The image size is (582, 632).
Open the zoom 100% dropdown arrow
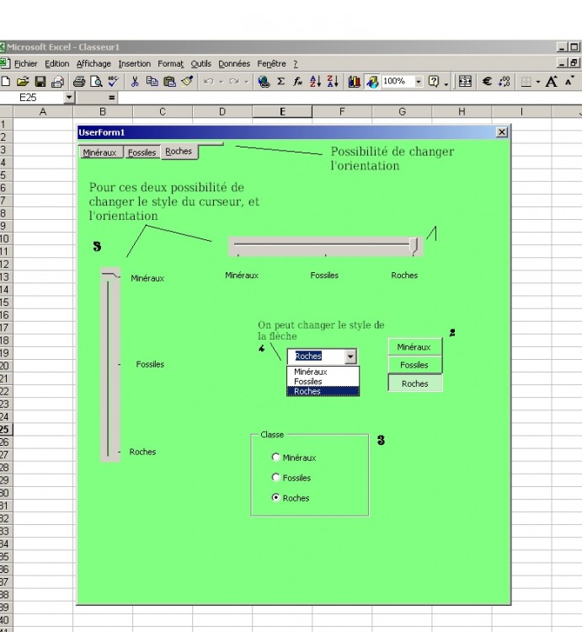pyautogui.click(x=419, y=82)
